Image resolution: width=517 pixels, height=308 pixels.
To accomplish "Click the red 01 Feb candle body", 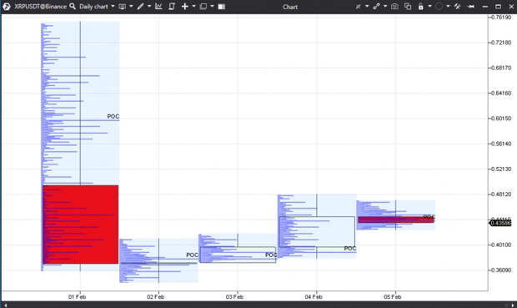I will (80, 225).
